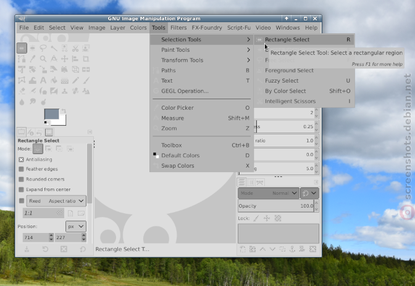Reset colors with small black-white icon
Viewport: 415px width, 286px height.
pyautogui.click(x=46, y=123)
